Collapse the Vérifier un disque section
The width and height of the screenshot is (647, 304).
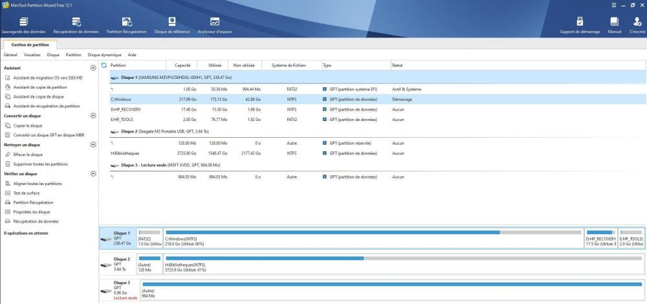pos(93,174)
